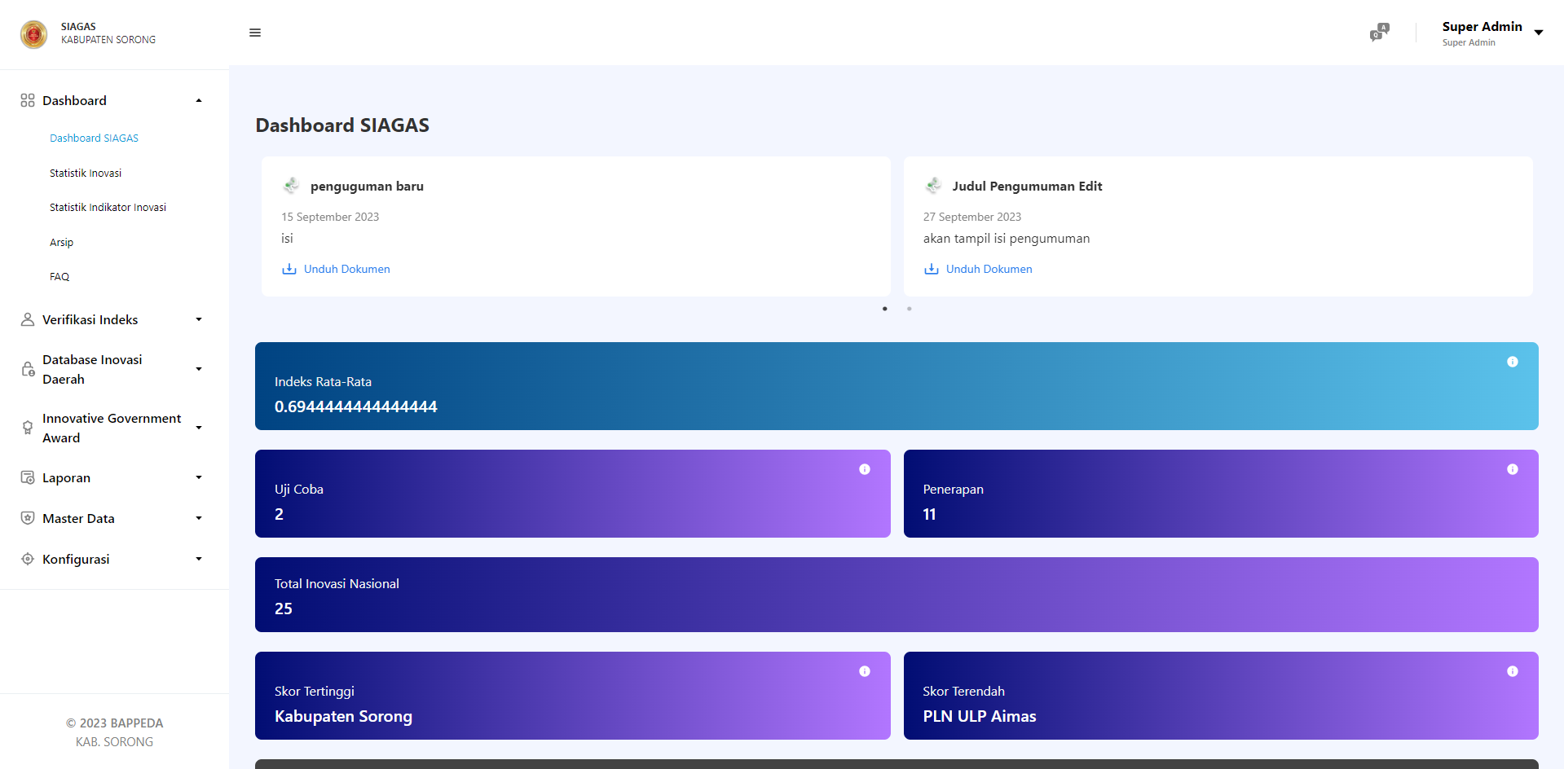Click the Total Inovasi Nasional card

click(x=896, y=595)
